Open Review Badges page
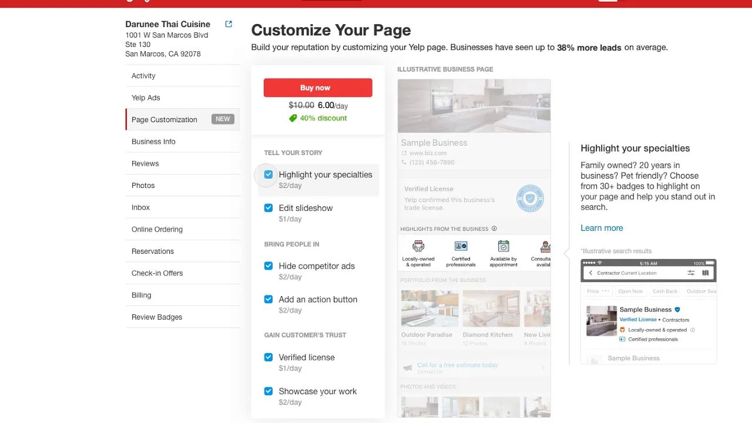This screenshot has height=423, width=752. 183,317
